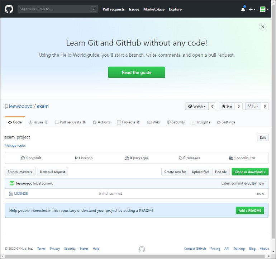Switch to the Insights tab

coord(201,122)
